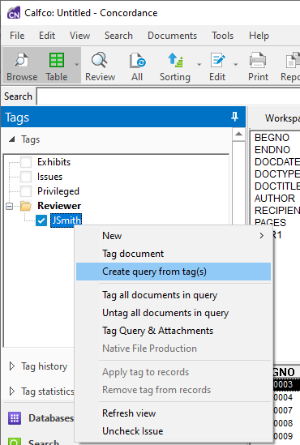This screenshot has width=300, height=445.
Task: Click the Databases panel icon
Action: [15, 418]
